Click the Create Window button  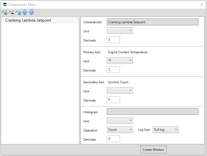pos(153,150)
